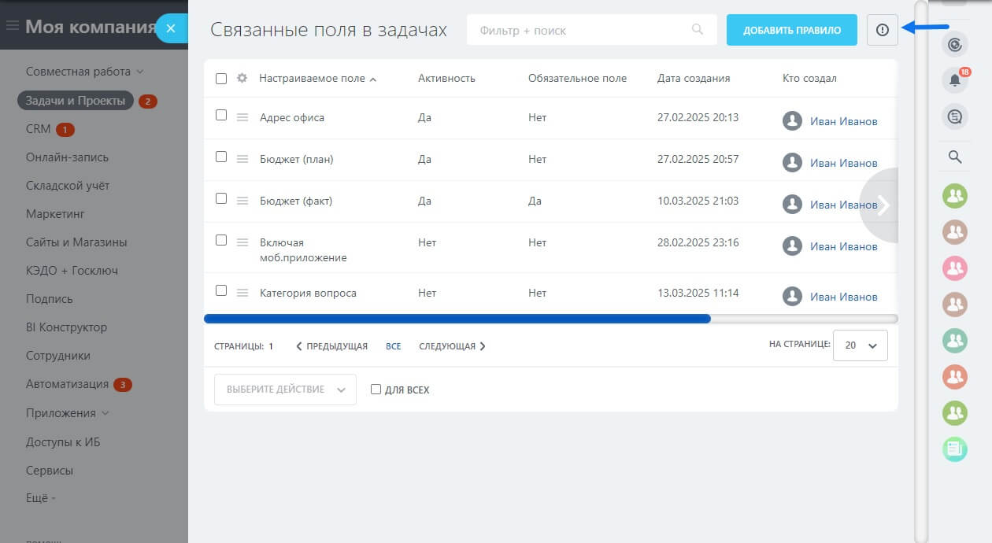Open the hamburger menu next to Моя компания
Screen dimensions: 992x543
(x=12, y=27)
